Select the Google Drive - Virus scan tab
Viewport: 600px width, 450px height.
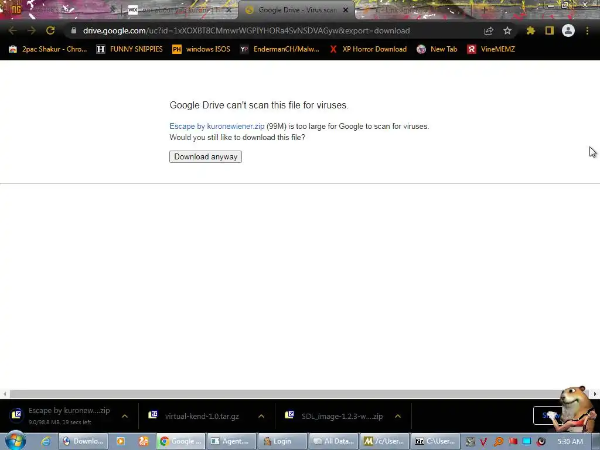296,10
